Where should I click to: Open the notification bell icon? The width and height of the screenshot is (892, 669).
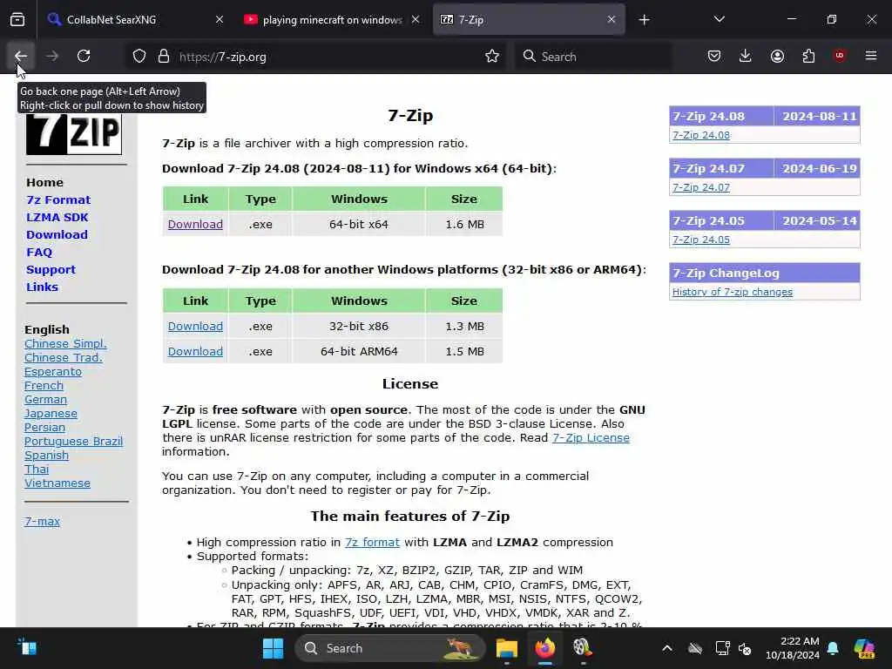[x=833, y=648]
